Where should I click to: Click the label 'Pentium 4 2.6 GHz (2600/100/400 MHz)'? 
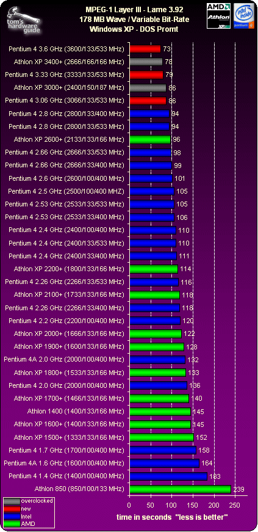66,178
